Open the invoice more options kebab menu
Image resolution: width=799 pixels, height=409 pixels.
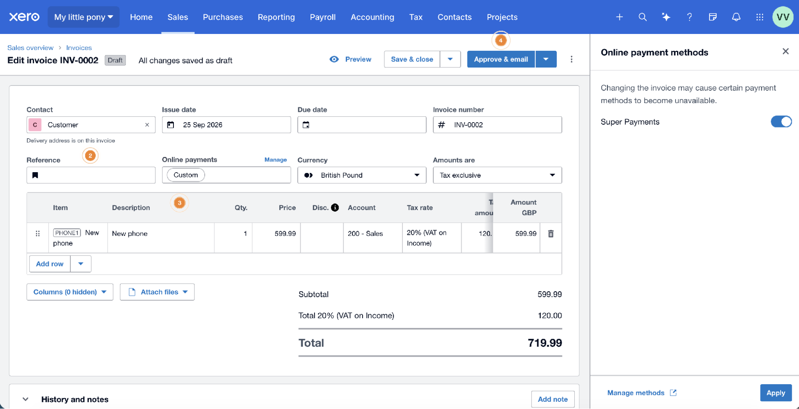click(x=571, y=59)
